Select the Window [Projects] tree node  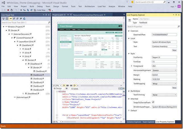click(15, 27)
